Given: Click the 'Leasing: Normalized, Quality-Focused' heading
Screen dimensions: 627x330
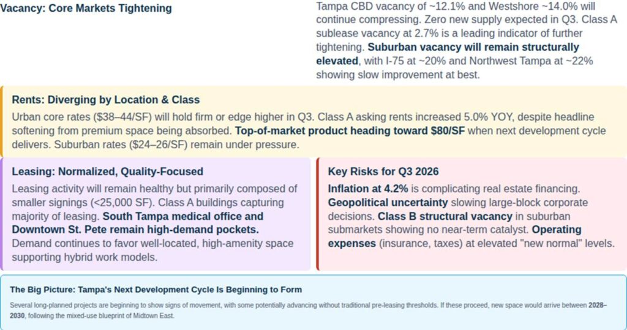Looking at the screenshot, I should click(108, 171).
